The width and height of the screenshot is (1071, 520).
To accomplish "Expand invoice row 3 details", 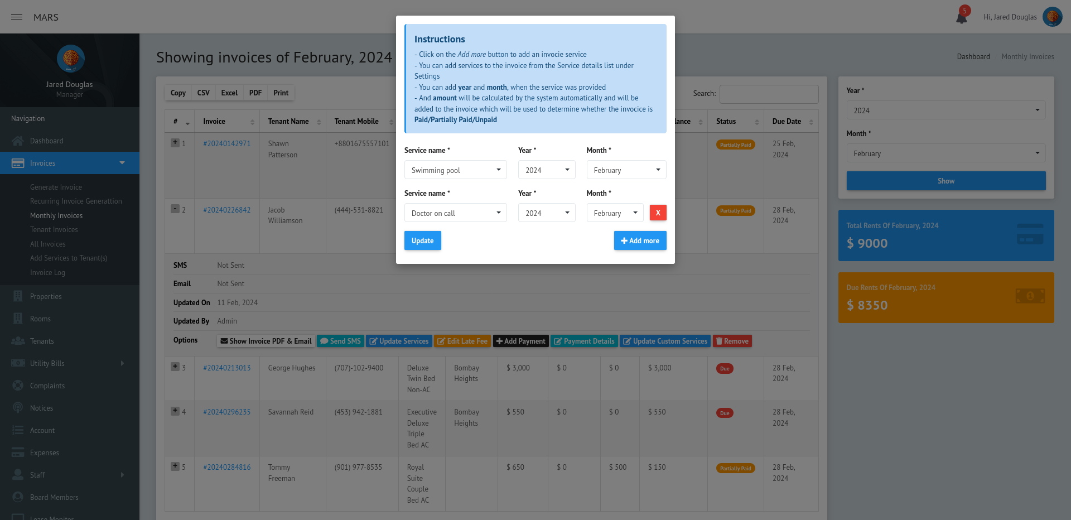I will pos(175,367).
